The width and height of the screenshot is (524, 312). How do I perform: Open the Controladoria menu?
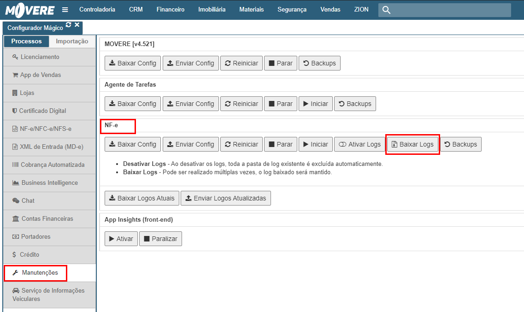(97, 9)
